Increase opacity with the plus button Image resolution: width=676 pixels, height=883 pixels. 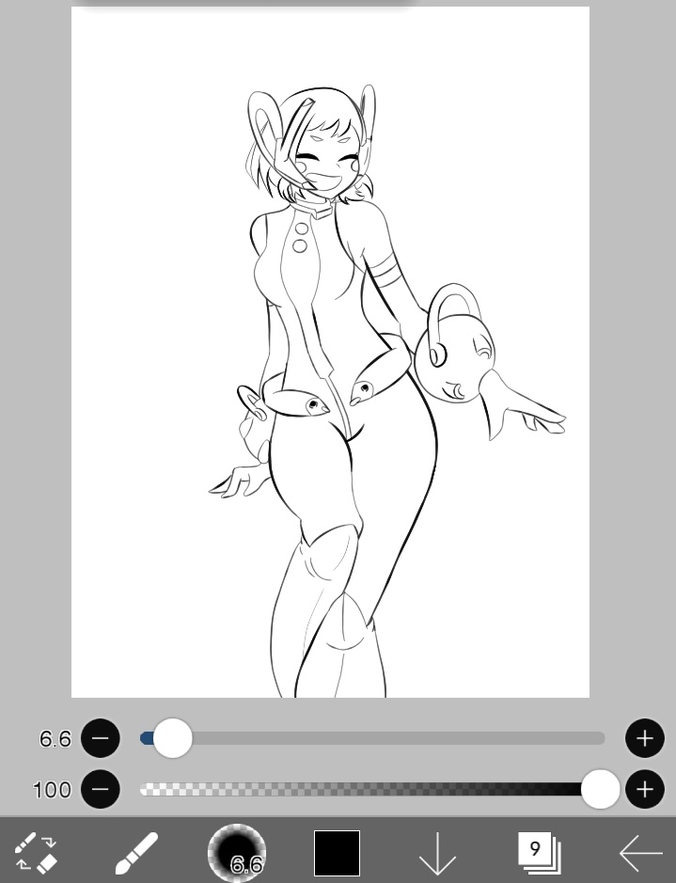(x=645, y=789)
